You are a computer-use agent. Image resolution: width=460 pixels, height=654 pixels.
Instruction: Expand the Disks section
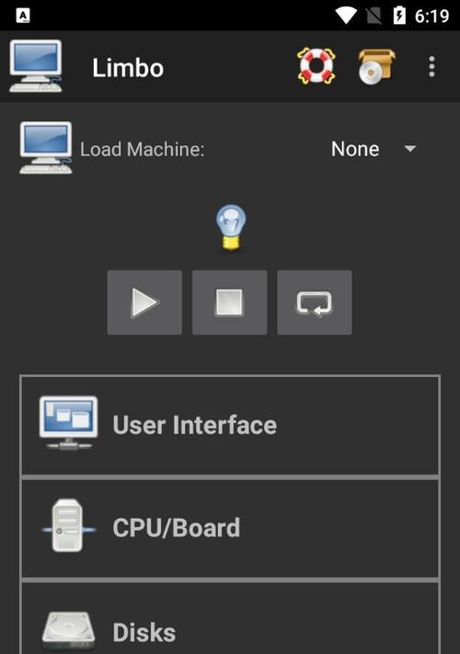[x=230, y=618]
